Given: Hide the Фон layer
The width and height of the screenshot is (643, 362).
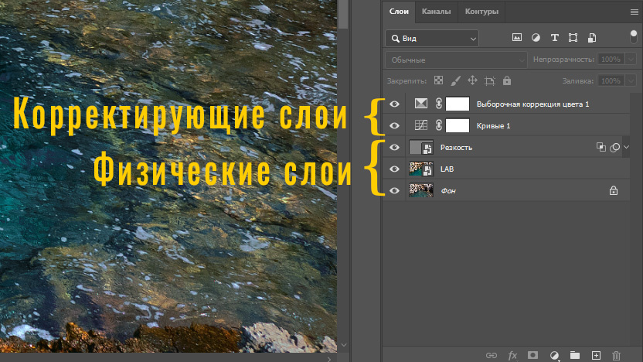Looking at the screenshot, I should (x=394, y=190).
